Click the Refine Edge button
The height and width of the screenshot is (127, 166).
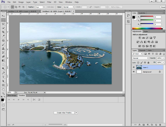point(116,7)
